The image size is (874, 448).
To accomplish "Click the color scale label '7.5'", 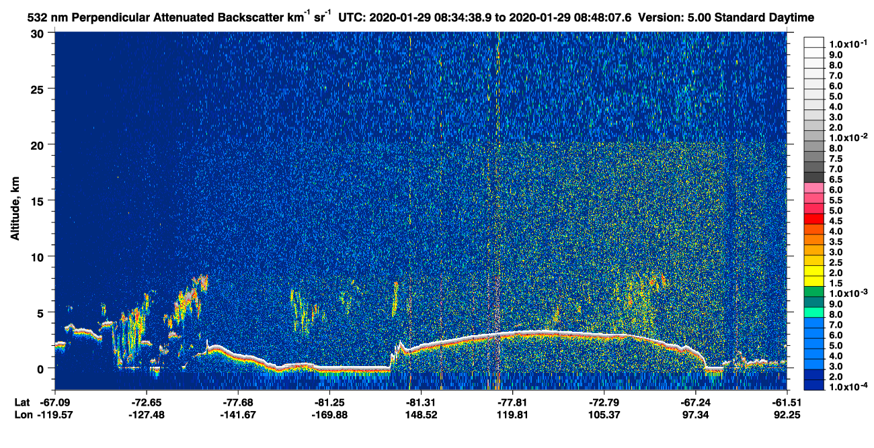I will point(836,158).
